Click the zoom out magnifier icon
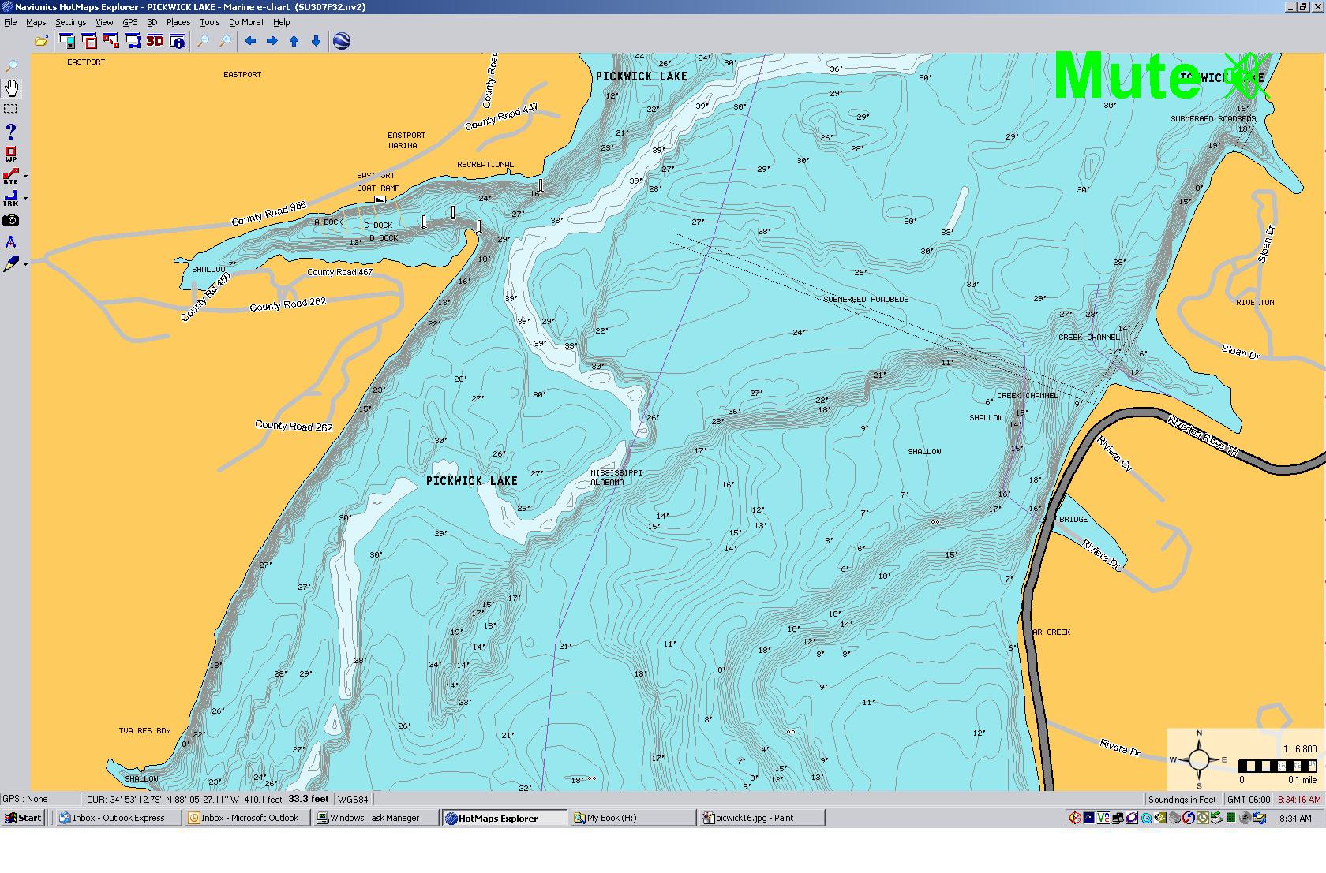The width and height of the screenshot is (1326, 873). tap(203, 41)
